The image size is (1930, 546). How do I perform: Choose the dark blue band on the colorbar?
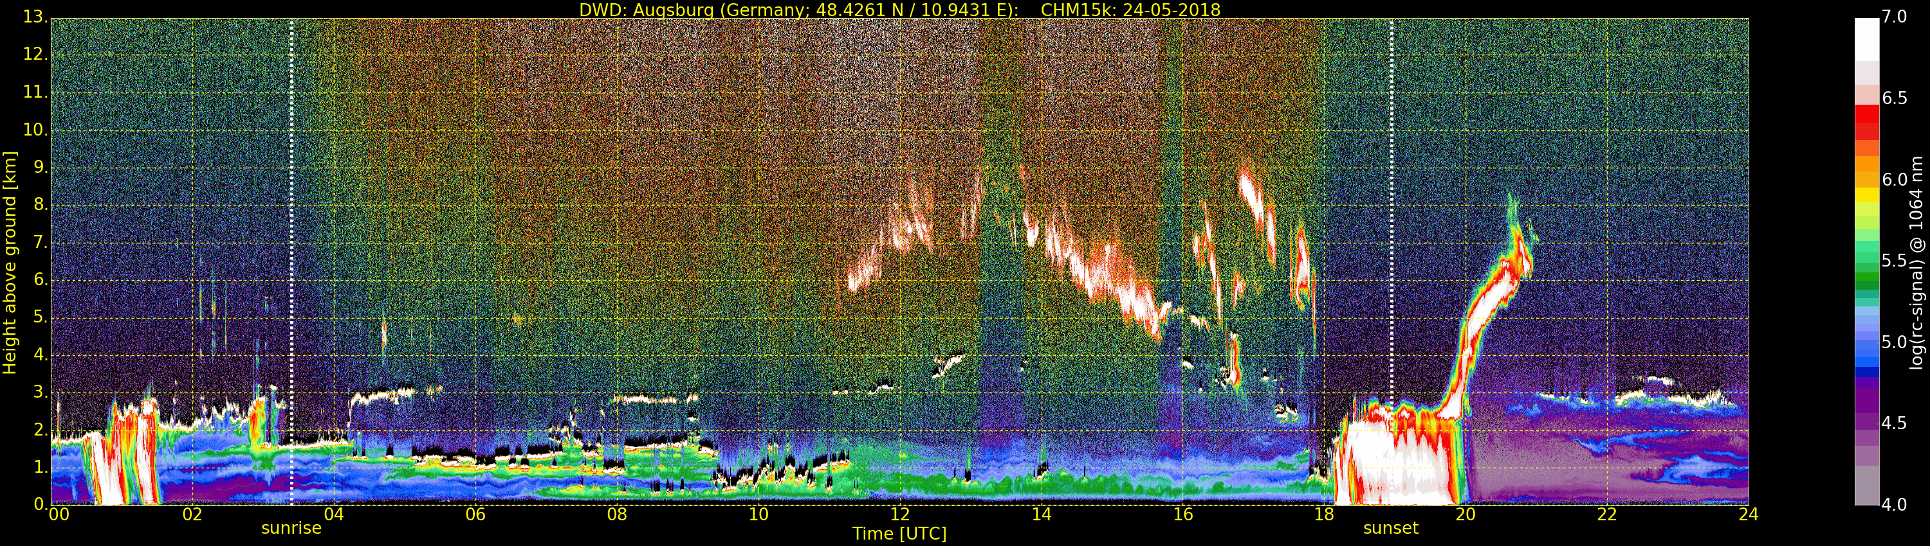[1867, 371]
